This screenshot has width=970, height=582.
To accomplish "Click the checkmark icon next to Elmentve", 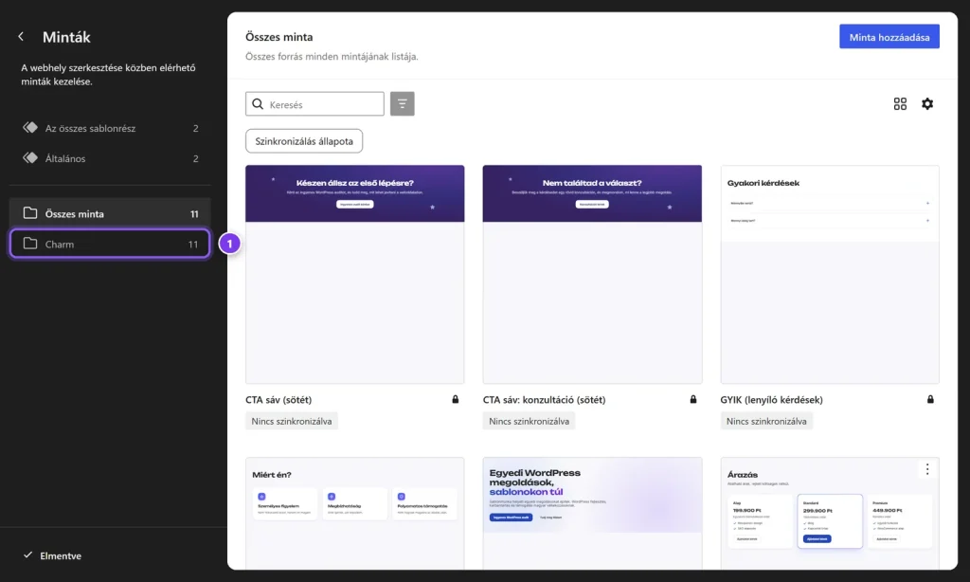I will click(x=27, y=555).
